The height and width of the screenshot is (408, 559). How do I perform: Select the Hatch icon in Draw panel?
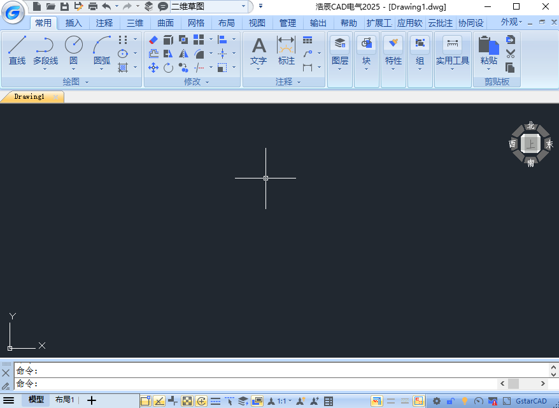[x=123, y=68]
